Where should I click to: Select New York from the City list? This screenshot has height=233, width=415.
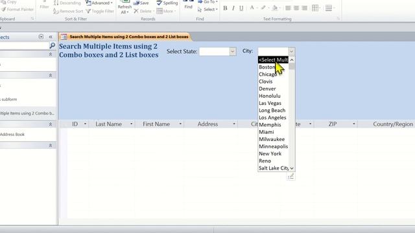click(273, 153)
